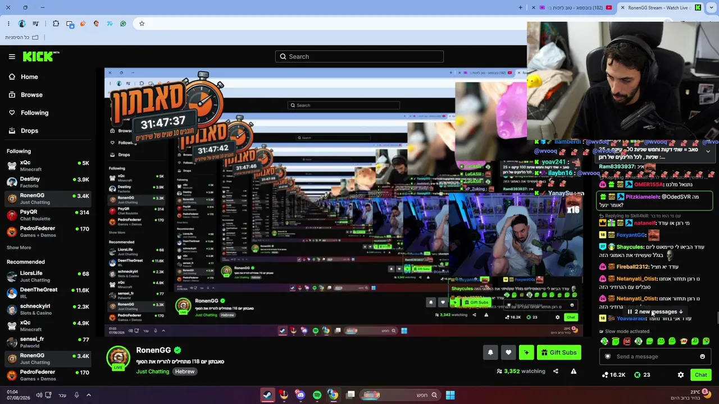Click the Kicks balance counter showing 23
The image size is (719, 404).
pyautogui.click(x=643, y=375)
